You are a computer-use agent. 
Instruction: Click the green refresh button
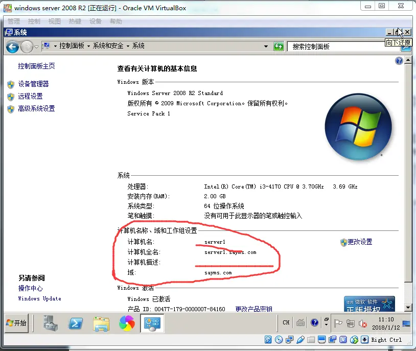(279, 46)
